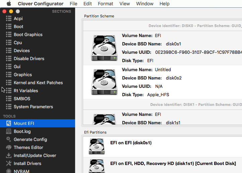
Task: Click the list icon beside SMBIOS
Action: pos(9,99)
